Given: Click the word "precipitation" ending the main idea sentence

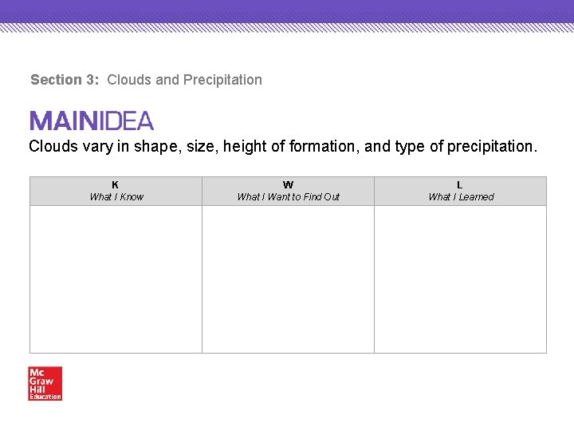Looking at the screenshot, I should [x=492, y=146].
